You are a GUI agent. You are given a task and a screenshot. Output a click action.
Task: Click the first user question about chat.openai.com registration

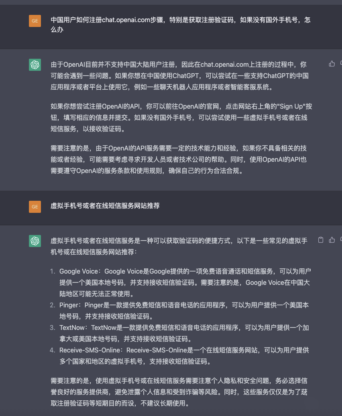[x=181, y=25]
